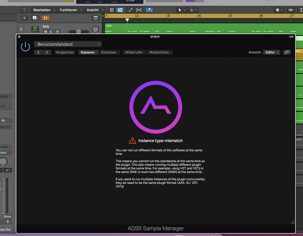Click the plugin window resize handle
This screenshot has height=236, width=303.
coord(293,222)
